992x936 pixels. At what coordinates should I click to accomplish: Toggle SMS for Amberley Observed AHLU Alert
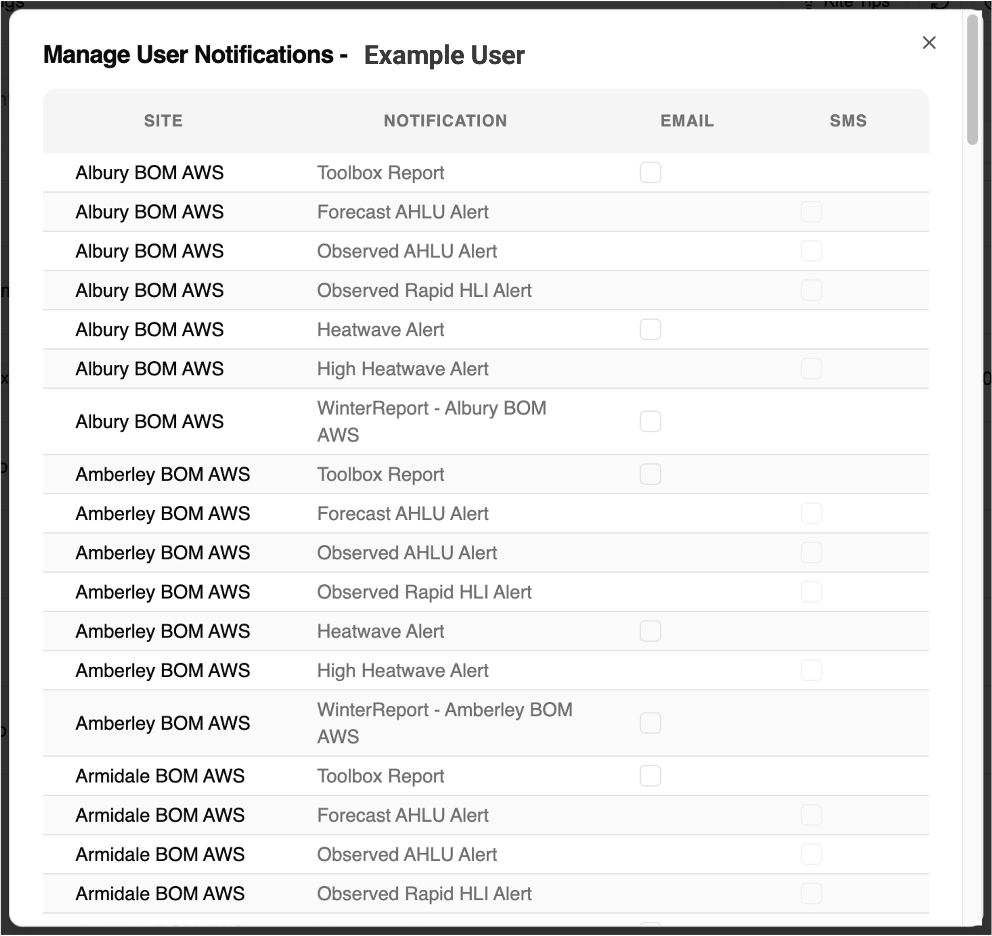click(811, 552)
